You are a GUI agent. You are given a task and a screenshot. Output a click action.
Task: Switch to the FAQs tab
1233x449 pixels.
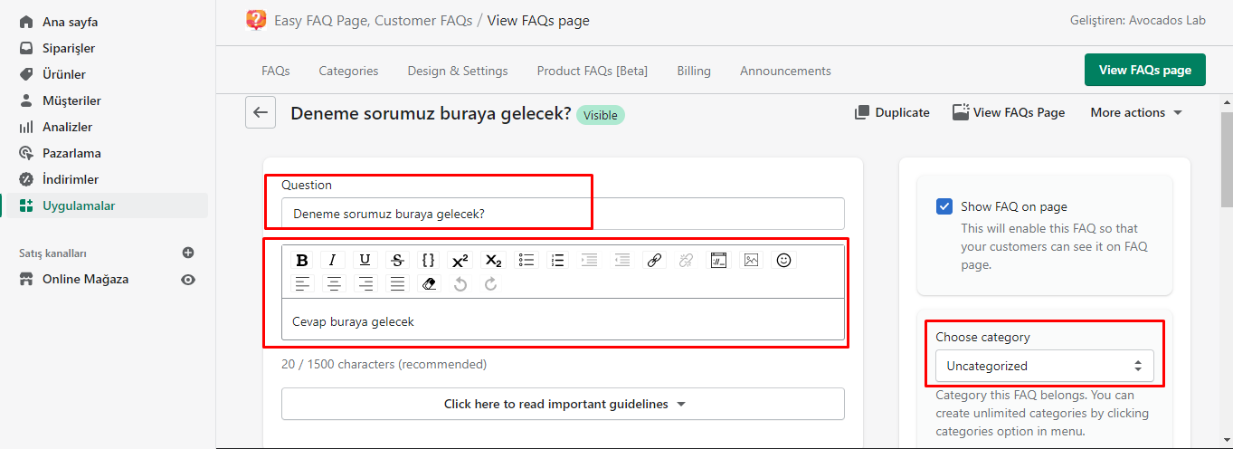(x=275, y=71)
